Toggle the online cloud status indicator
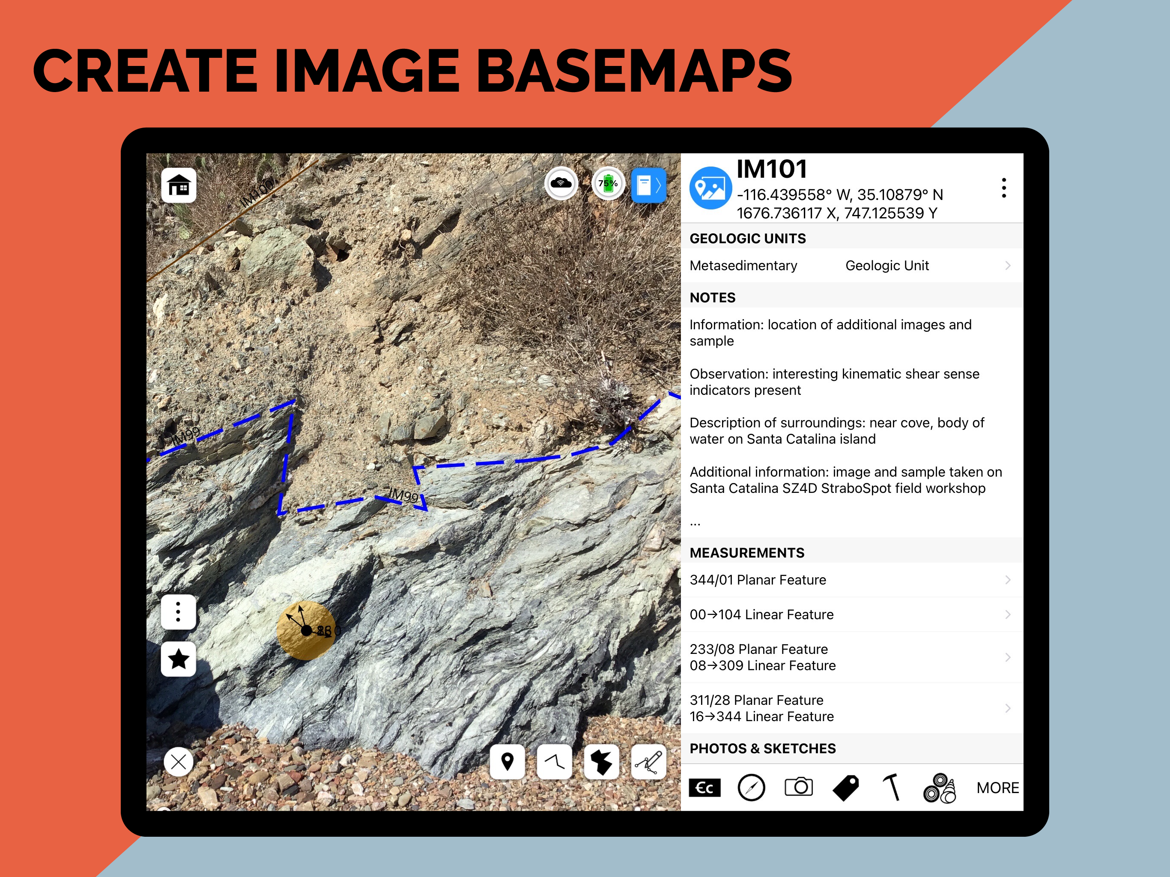1170x877 pixels. click(x=561, y=184)
